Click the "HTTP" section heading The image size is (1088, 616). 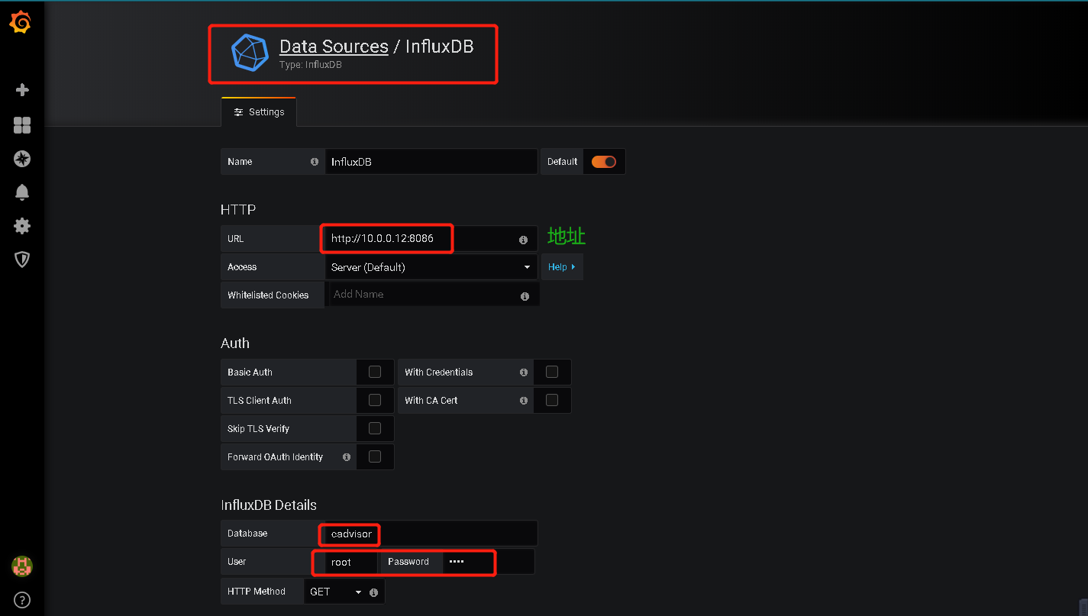click(238, 210)
